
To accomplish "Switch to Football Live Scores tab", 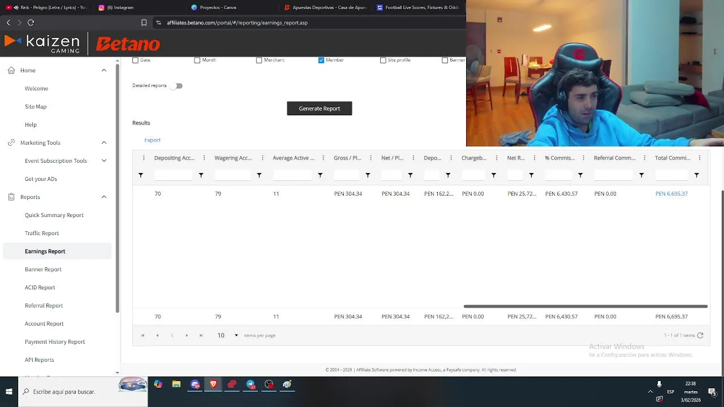I will pyautogui.click(x=418, y=7).
